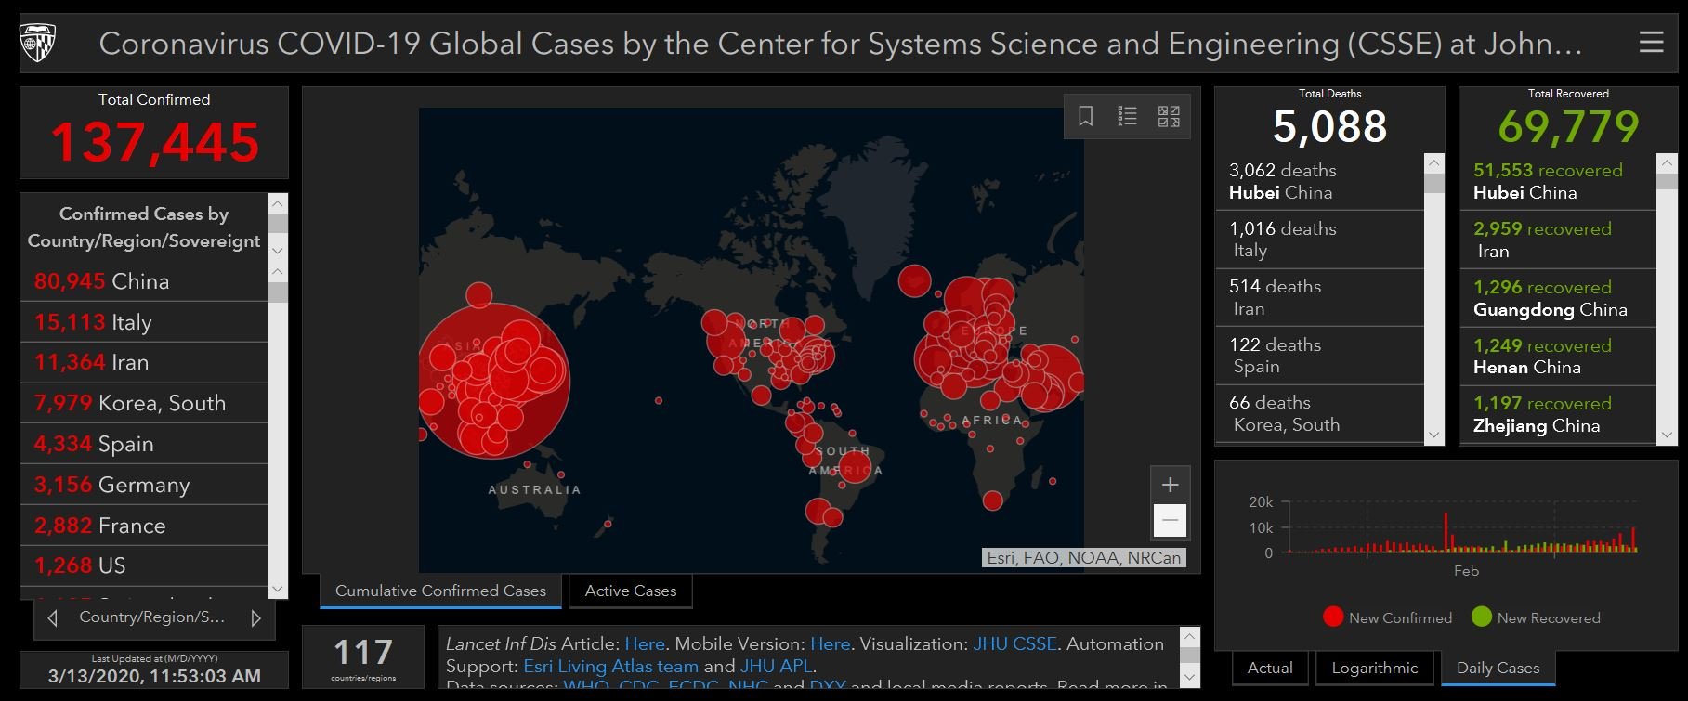The image size is (1688, 701).
Task: Select 11,364 Iran in country list
Action: [144, 362]
